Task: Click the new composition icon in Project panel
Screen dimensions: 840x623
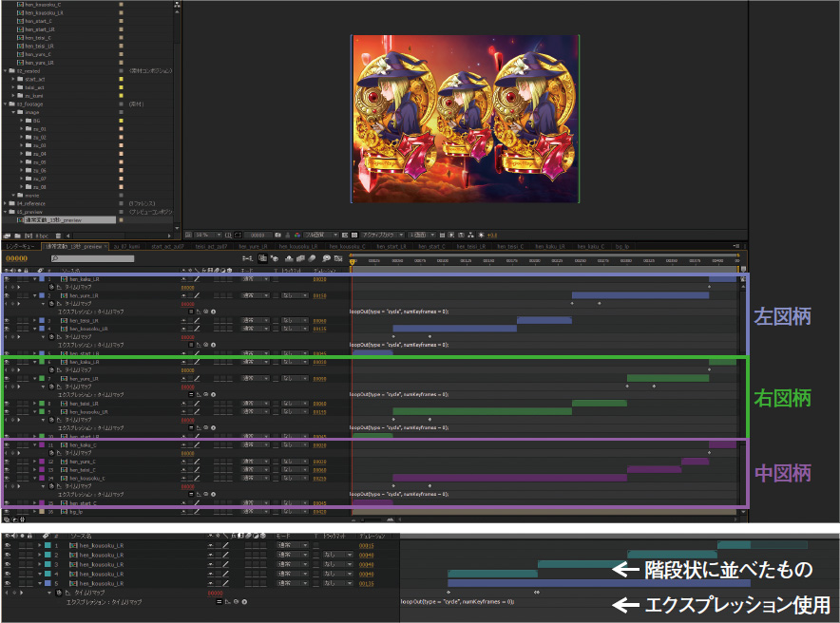Action: click(29, 236)
